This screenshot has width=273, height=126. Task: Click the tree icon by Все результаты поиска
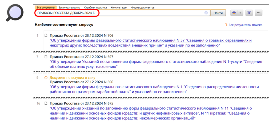[226, 25]
